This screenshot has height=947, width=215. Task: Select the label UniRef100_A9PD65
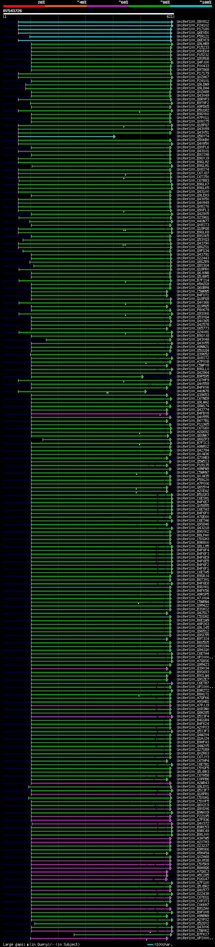(x=193, y=106)
